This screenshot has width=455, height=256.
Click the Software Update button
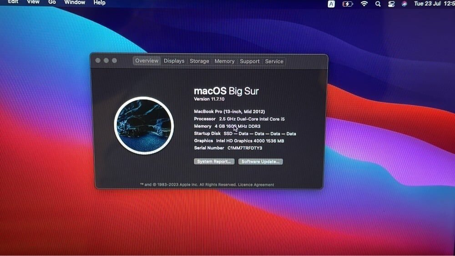click(x=261, y=161)
